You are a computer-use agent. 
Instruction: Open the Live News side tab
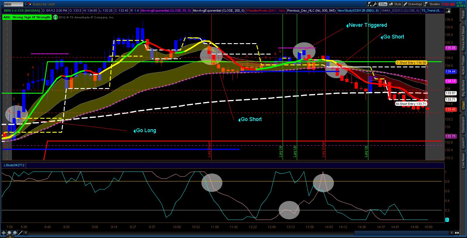[x=463, y=161]
